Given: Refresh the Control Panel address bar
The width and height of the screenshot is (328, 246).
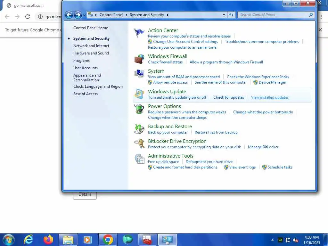Looking at the screenshot, I should point(231,15).
